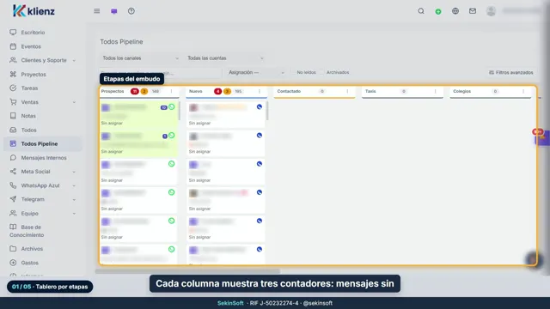Screen dimensions: 550x309
Task: Click the Eventos calendar icon
Action: [13, 46]
